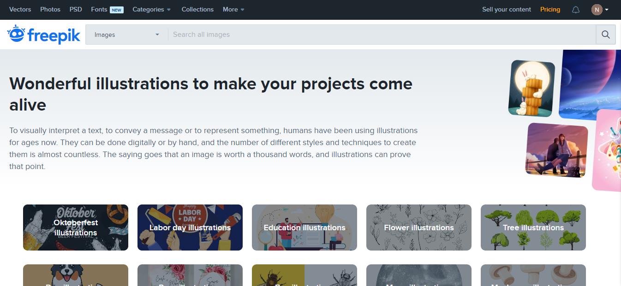
Task: Click Sell your content link
Action: [x=506, y=9]
